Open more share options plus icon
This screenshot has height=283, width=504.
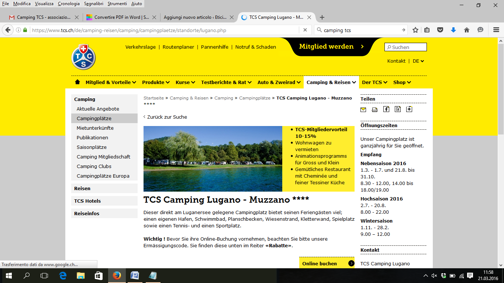pyautogui.click(x=409, y=109)
